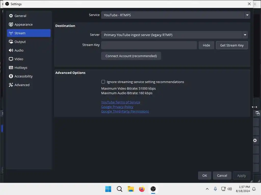This screenshot has height=195, width=261.
Task: Confirm settings with the OK button
Action: tap(205, 175)
